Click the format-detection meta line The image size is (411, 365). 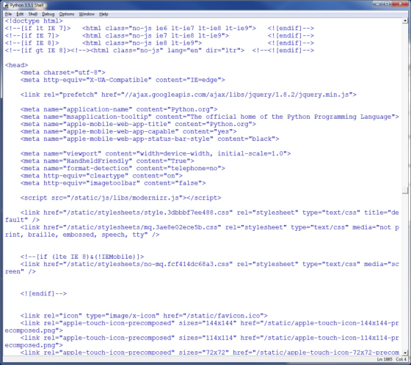pos(123,169)
